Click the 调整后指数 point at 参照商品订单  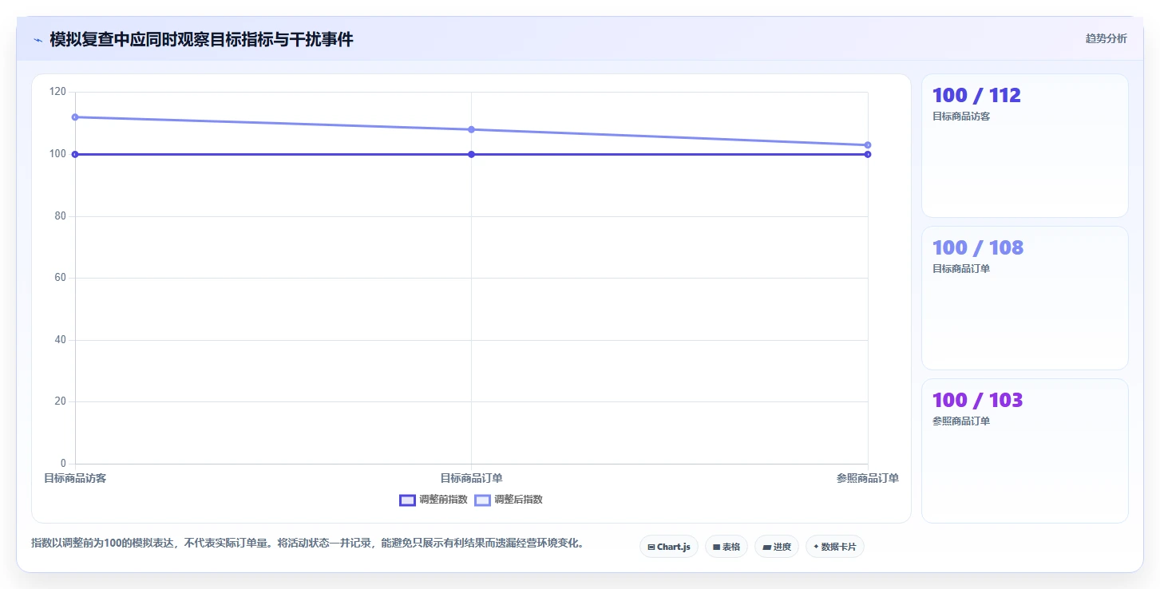click(x=868, y=145)
